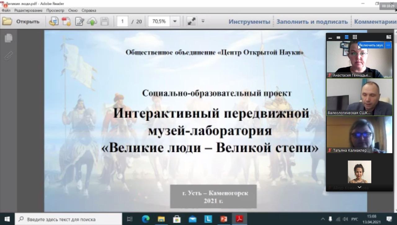The image size is (397, 225).
Task: Click the Adobe Reader taskbar icon
Action: click(239, 219)
